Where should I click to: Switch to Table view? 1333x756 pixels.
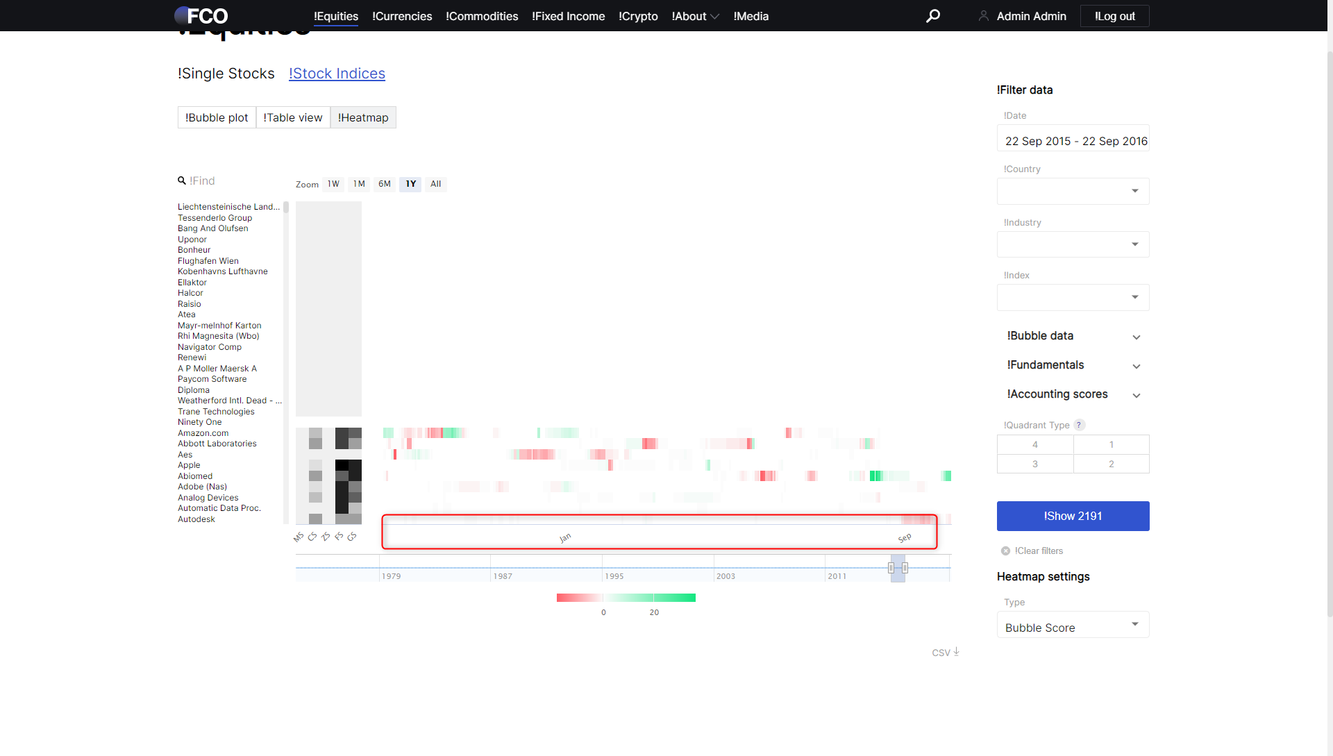click(x=293, y=117)
